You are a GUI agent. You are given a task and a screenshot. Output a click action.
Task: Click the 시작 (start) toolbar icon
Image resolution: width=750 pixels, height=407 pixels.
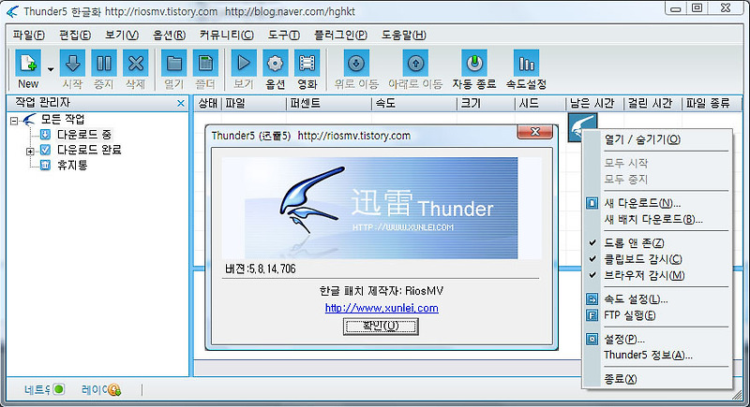tap(73, 64)
